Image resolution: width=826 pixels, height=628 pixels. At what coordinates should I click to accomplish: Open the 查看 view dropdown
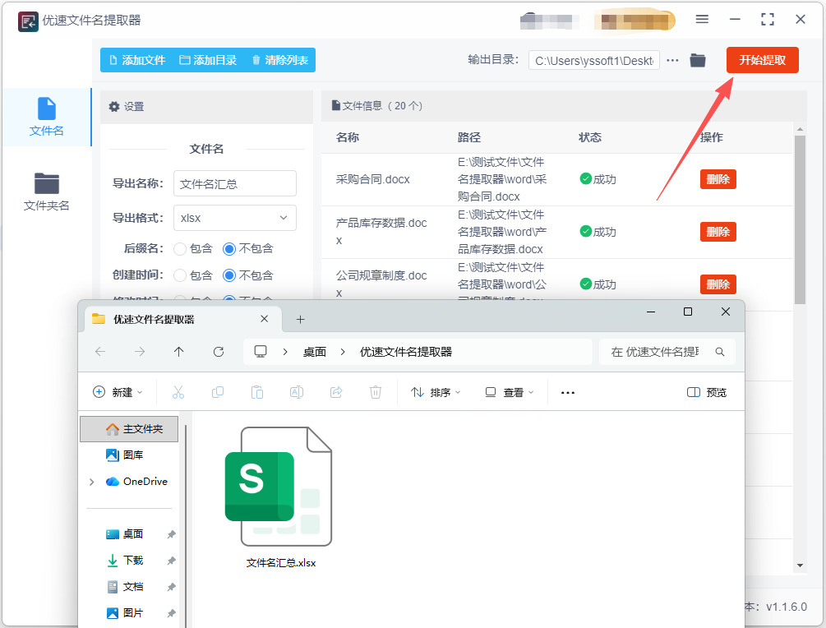pyautogui.click(x=510, y=392)
